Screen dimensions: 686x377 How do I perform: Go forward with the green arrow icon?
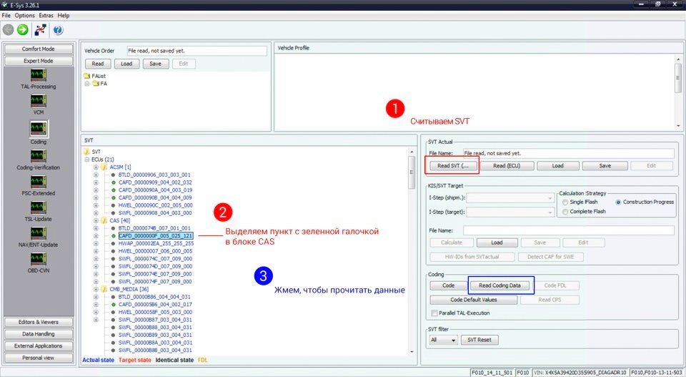(22, 30)
